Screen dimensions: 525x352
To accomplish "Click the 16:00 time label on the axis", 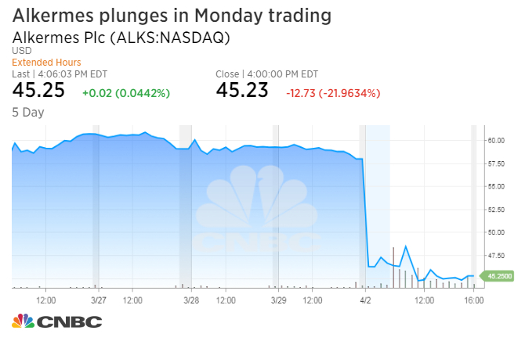I will tap(474, 300).
